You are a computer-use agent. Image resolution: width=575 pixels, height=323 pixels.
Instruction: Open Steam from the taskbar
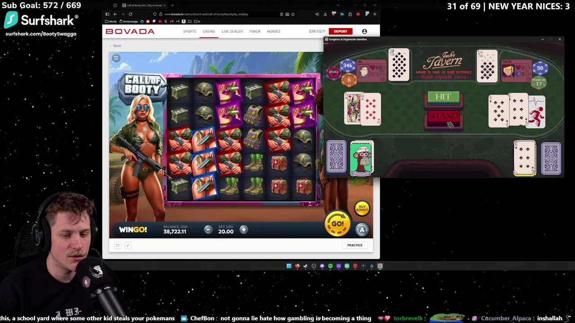[x=305, y=266]
